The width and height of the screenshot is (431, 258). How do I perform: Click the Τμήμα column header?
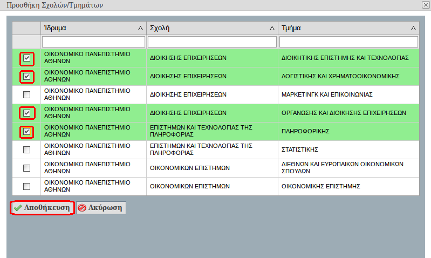348,28
